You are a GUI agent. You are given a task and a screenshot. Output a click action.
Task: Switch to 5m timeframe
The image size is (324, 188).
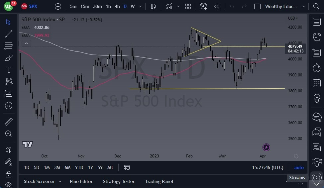coord(73,6)
